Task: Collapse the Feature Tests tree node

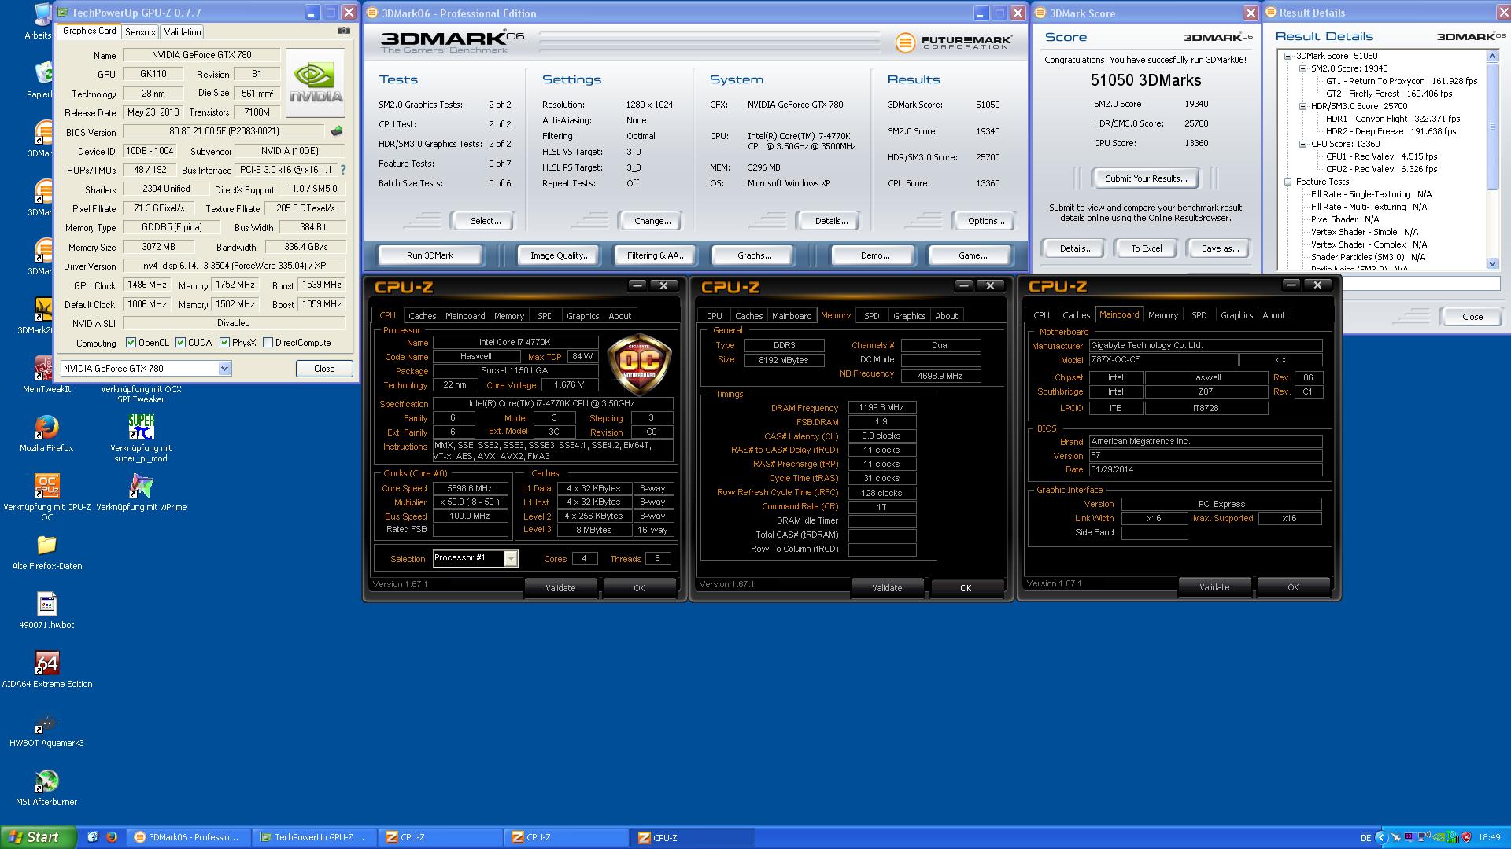Action: tap(1288, 182)
